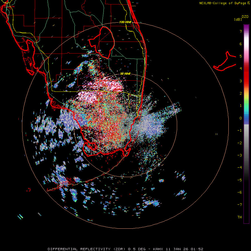The image size is (251, 251).
Task: Click the -6 value on the color scale
Action: [240, 192]
